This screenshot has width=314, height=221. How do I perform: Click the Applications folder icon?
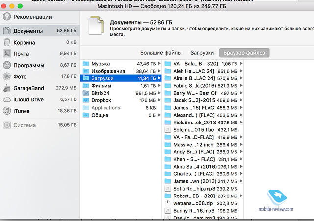(86, 108)
